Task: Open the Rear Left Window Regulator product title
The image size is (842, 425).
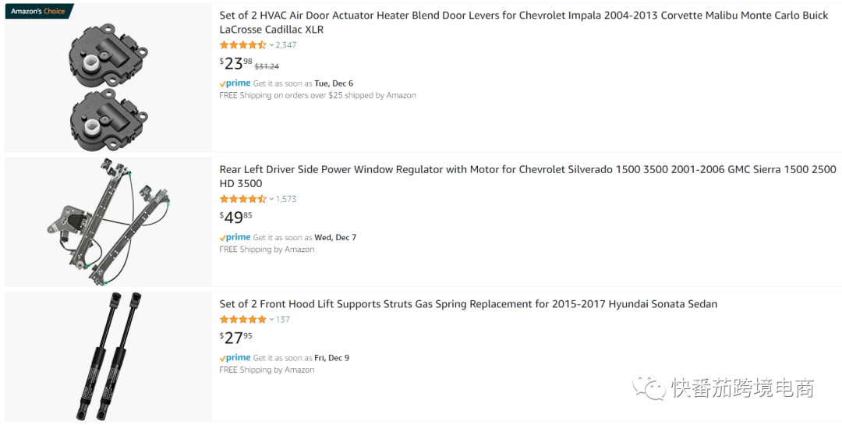Action: point(528,176)
